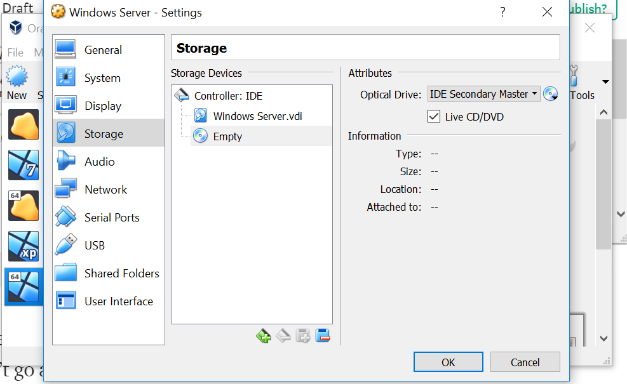Click the VirtualBox cube logo icon
Image resolution: width=627 pixels, height=384 pixels.
tap(16, 27)
